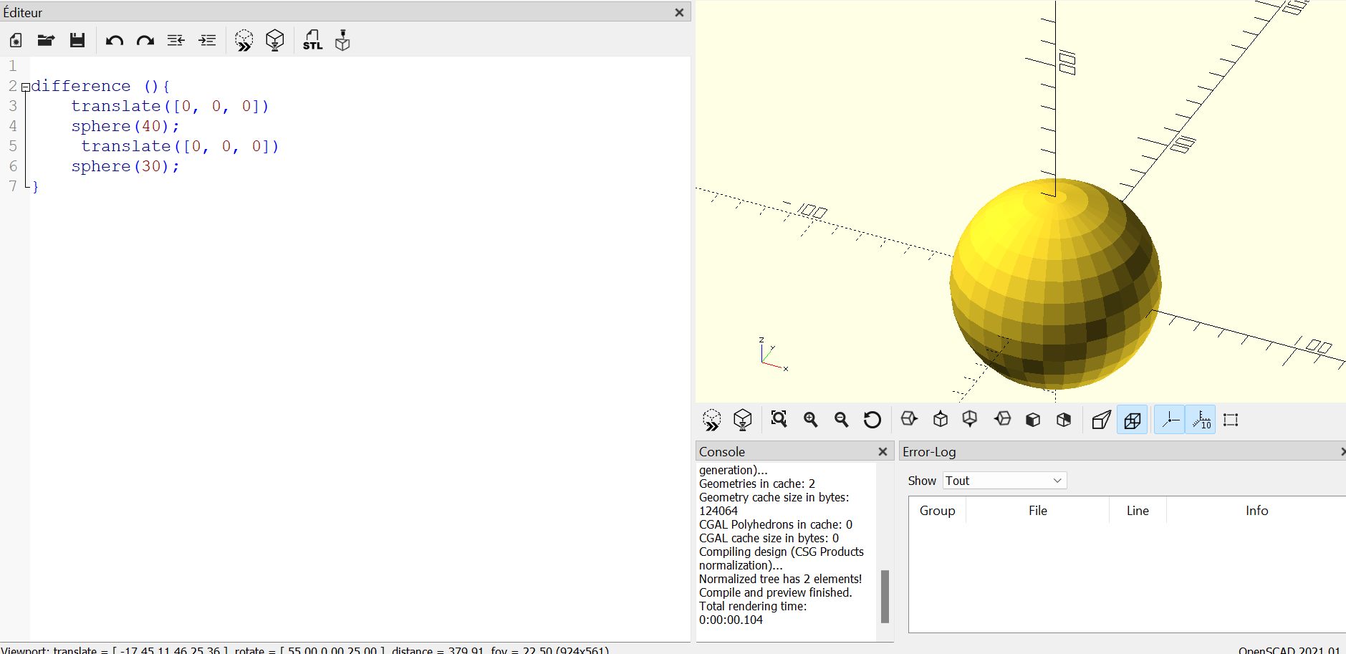The image size is (1346, 654).
Task: Click the yellow sphere in the 3D viewport
Action: tap(1054, 284)
